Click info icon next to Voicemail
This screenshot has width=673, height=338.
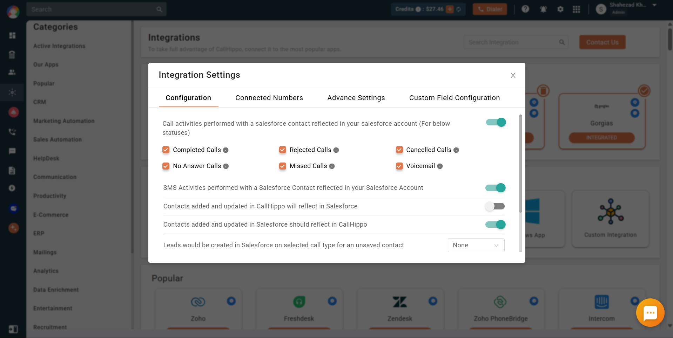[x=440, y=166]
